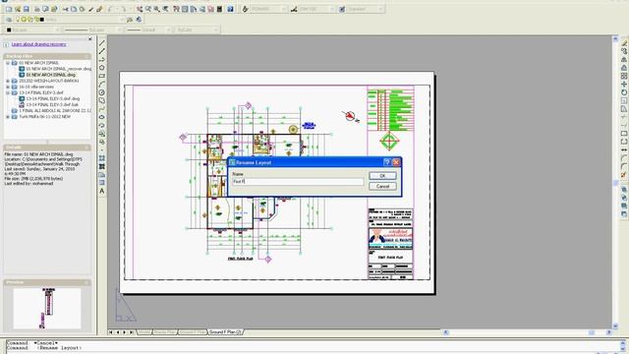The image size is (629, 354).
Task: Collapse the 01 NEW ARCH ISMAIL folder node
Action: click(x=8, y=63)
